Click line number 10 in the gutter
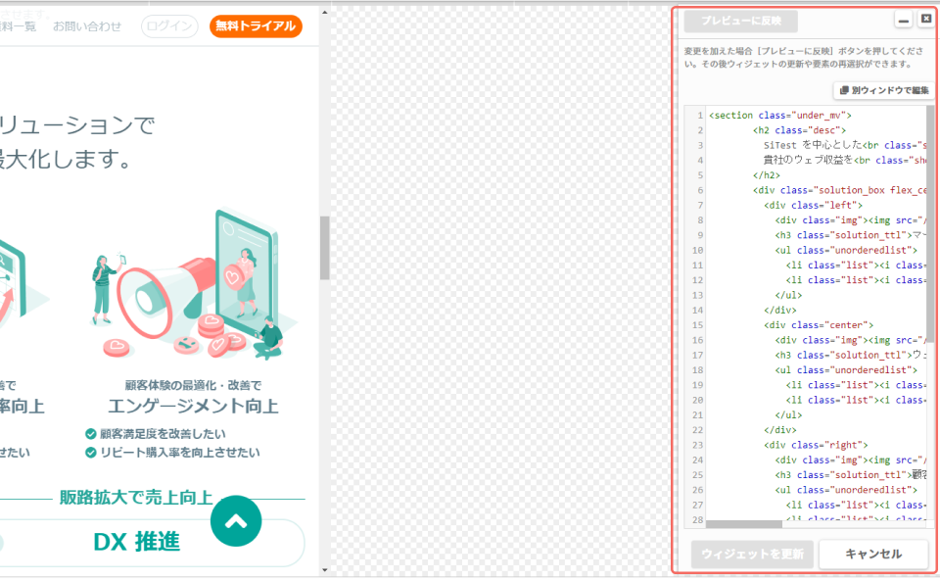Viewport: 940px width, 581px height. pyautogui.click(x=697, y=250)
